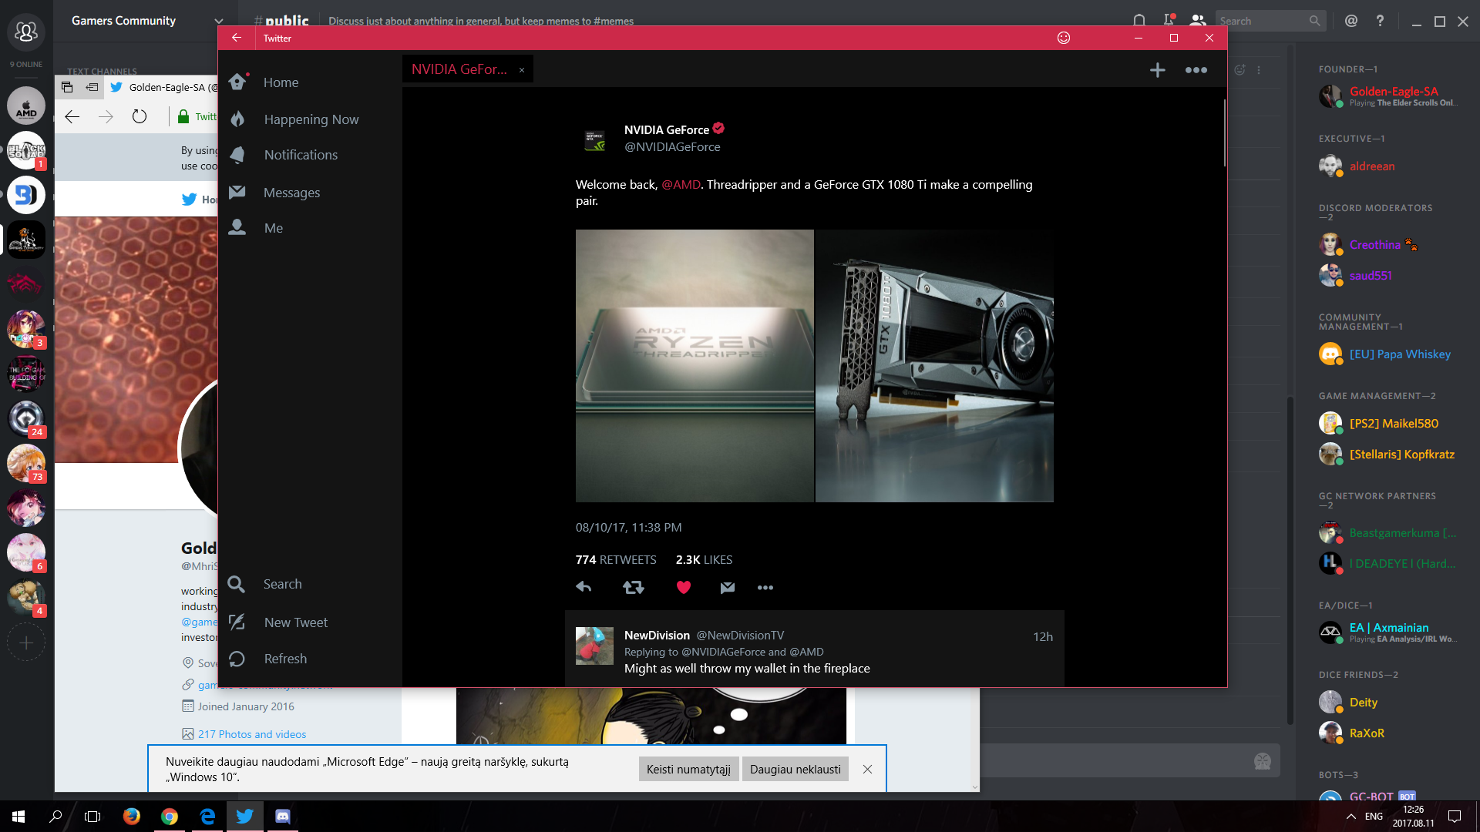Close the NVIDIA GeForce tab

click(x=522, y=70)
